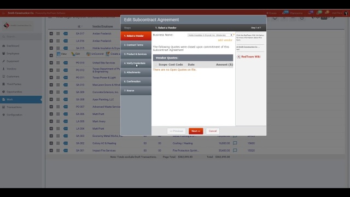Click the blue tag icon for SA 008
Screen dimensions: 350x197
(66, 100)
